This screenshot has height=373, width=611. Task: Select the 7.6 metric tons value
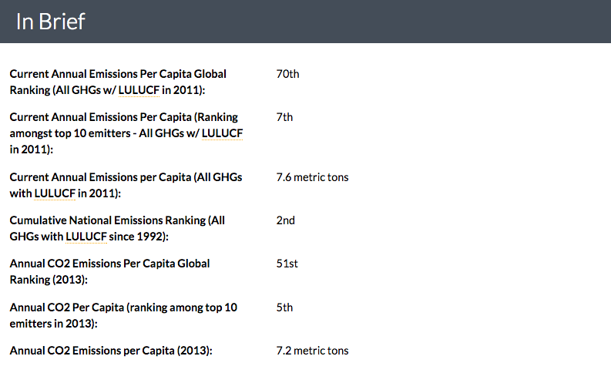click(312, 177)
